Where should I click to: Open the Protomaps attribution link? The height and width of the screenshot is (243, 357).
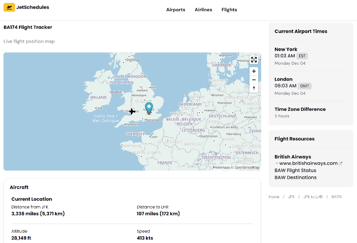tap(221, 168)
